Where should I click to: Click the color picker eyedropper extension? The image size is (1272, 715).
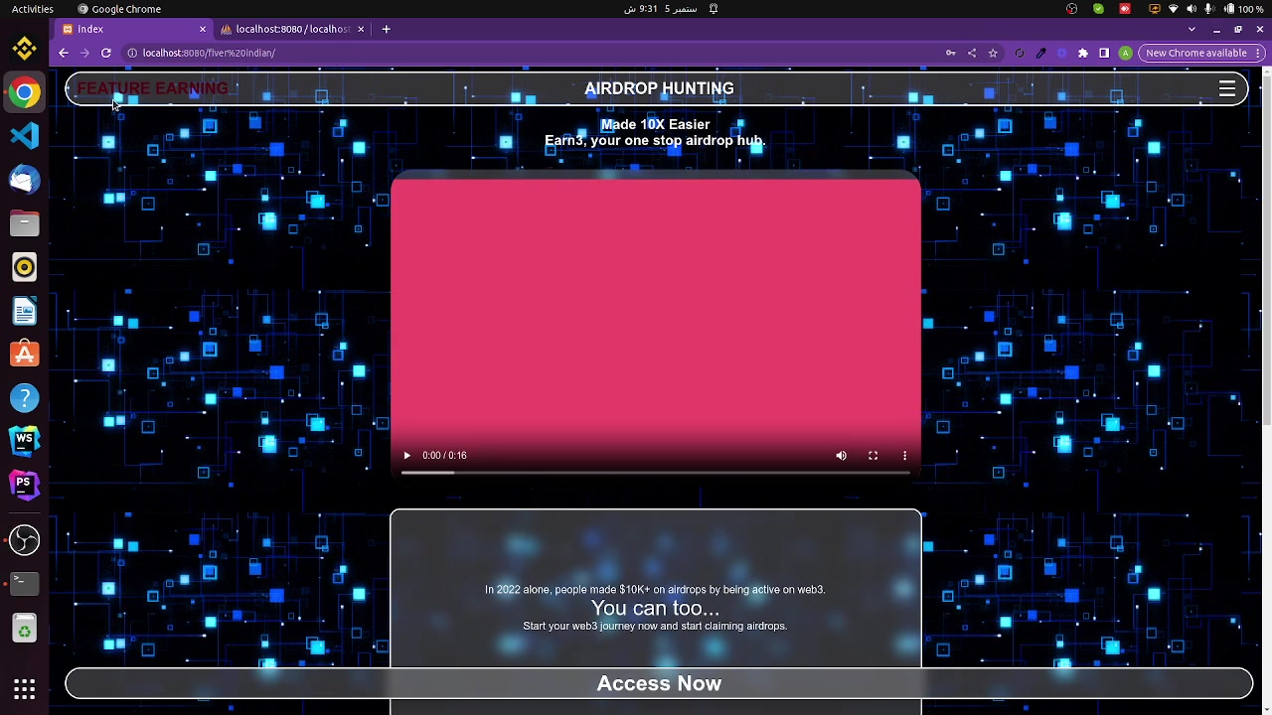1040,53
